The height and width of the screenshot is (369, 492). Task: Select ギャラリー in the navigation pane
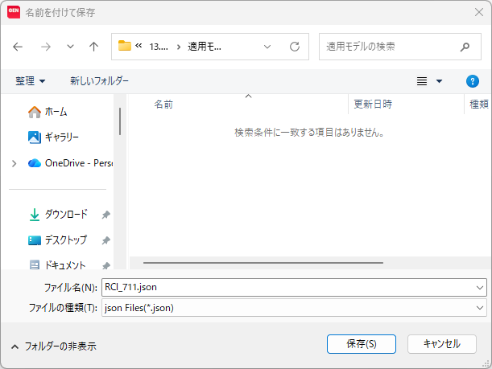click(x=61, y=137)
